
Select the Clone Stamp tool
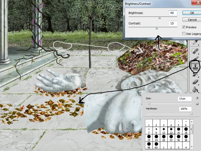[195, 66]
